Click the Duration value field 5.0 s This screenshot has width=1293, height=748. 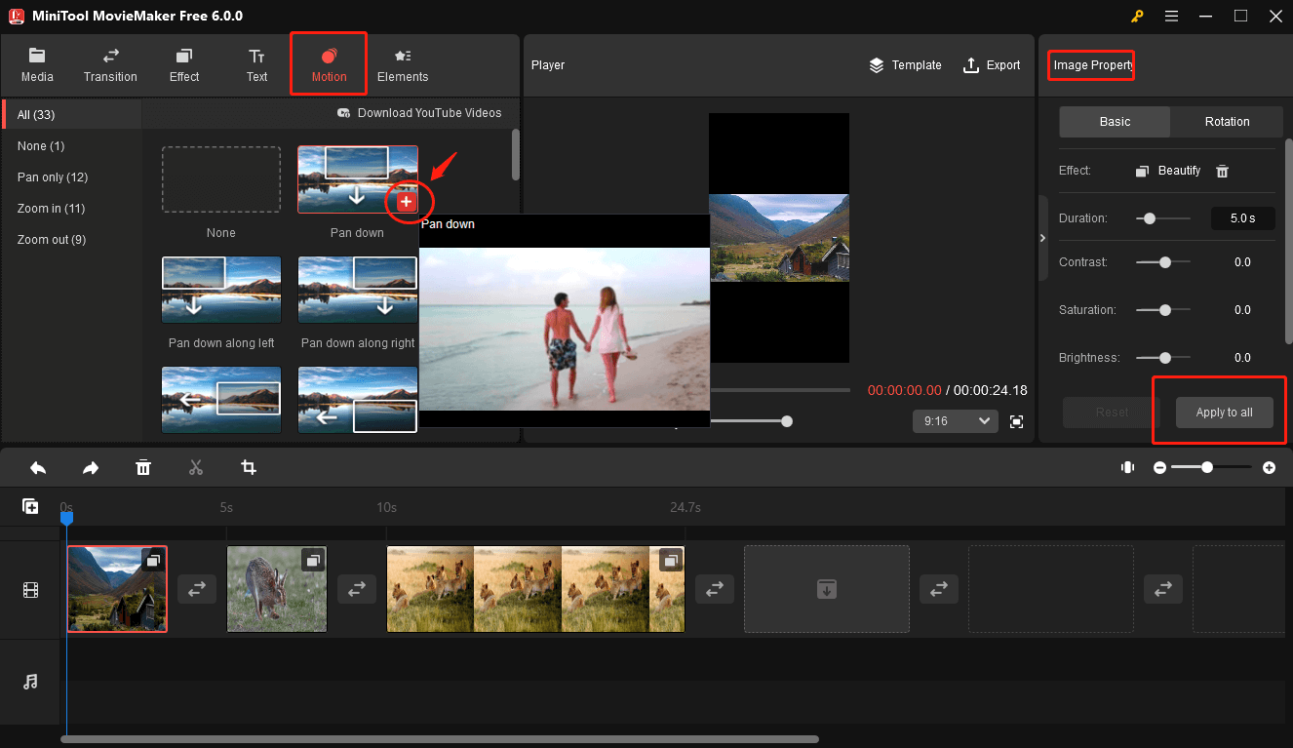click(x=1242, y=218)
